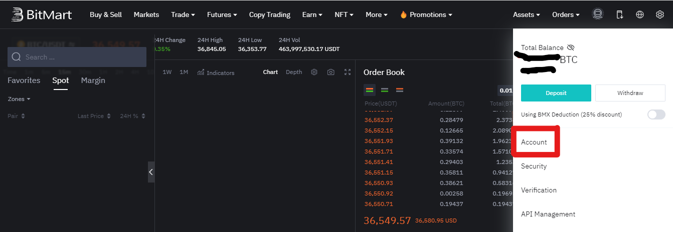Open the language globe icon

point(639,14)
